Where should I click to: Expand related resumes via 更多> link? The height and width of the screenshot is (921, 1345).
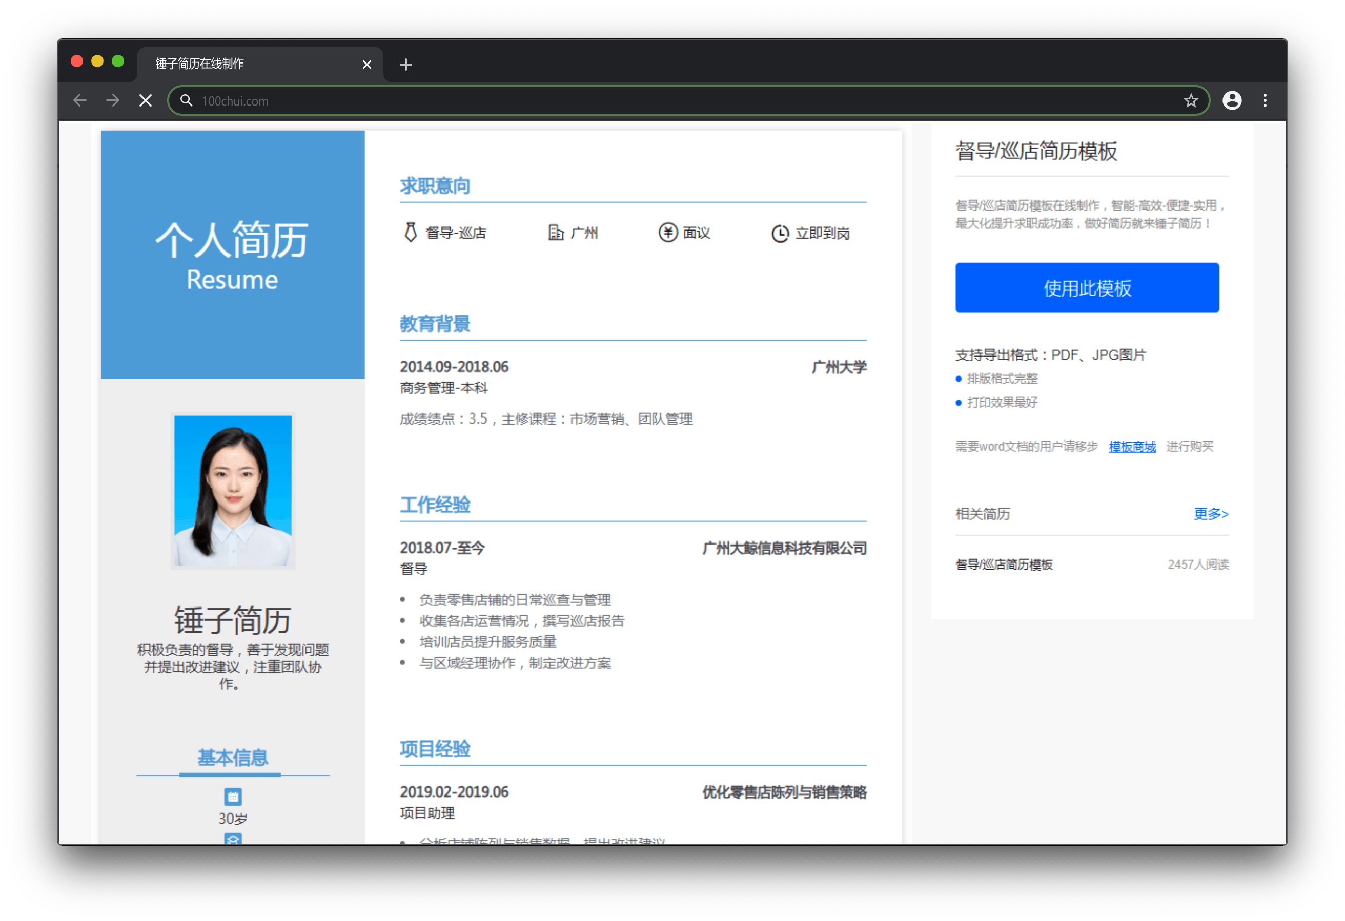(1210, 514)
